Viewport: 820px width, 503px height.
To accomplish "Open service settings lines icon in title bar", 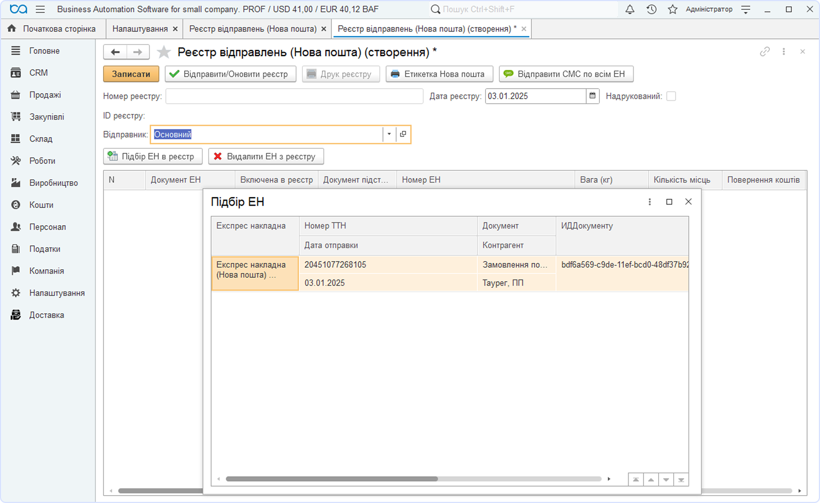I will [746, 10].
